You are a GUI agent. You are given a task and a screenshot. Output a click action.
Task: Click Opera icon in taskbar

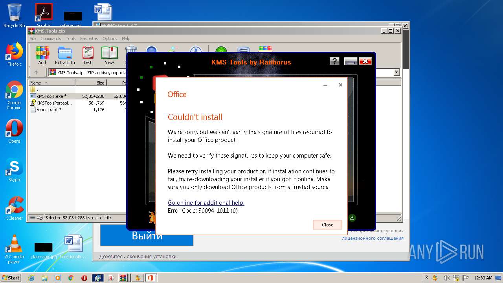[x=84, y=278]
